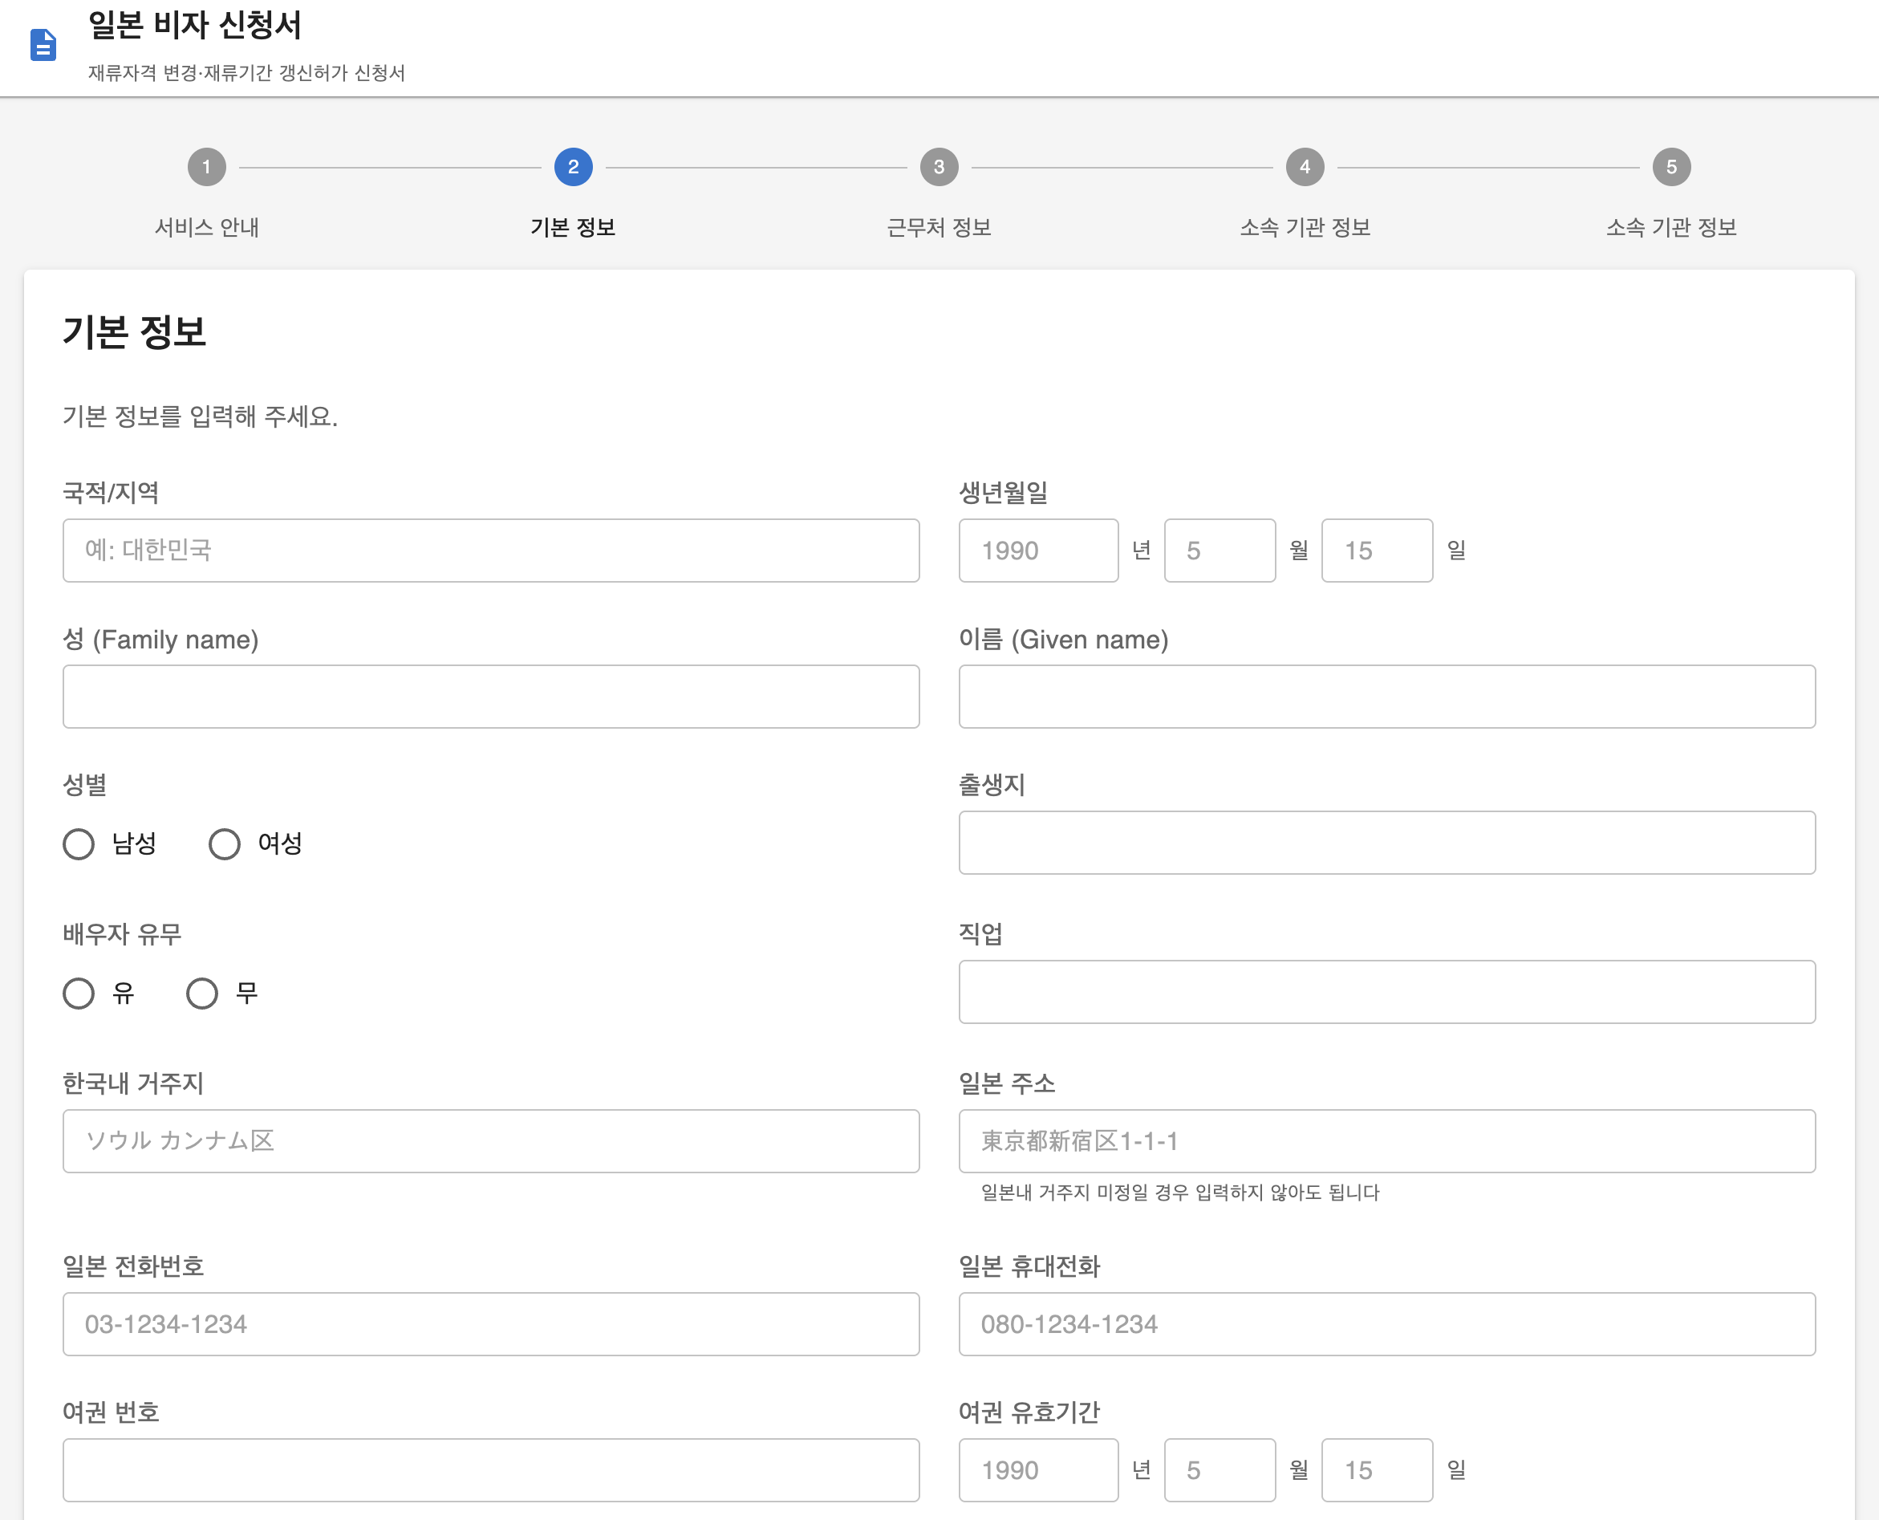Select the 여성 gender radio button

(225, 843)
